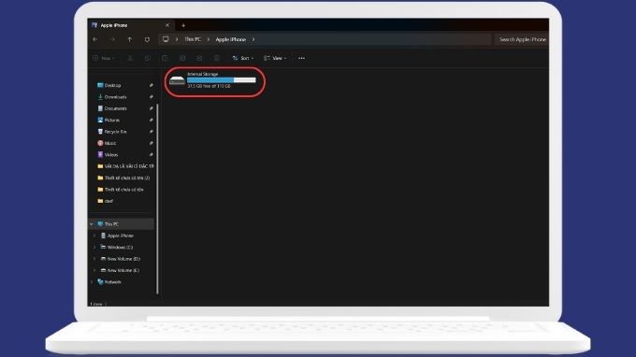636x357 pixels.
Task: Select Network in the navigation pane
Action: [x=109, y=282]
